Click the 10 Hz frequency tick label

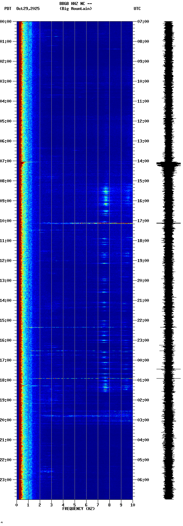click(133, 505)
